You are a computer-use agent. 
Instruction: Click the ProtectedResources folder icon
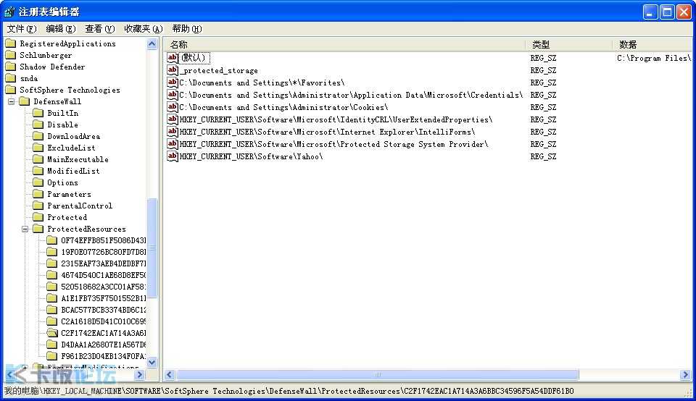tap(38, 229)
